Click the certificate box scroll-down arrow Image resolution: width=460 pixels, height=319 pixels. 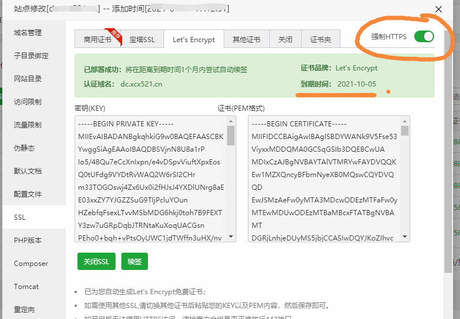pos(405,237)
